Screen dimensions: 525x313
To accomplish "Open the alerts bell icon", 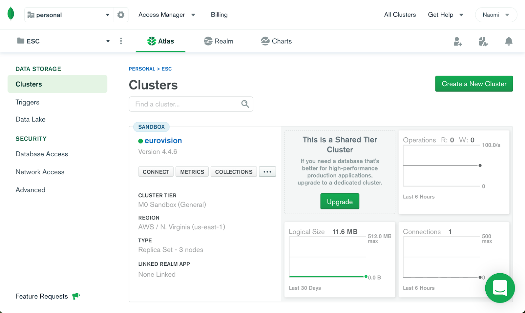I will pyautogui.click(x=509, y=41).
